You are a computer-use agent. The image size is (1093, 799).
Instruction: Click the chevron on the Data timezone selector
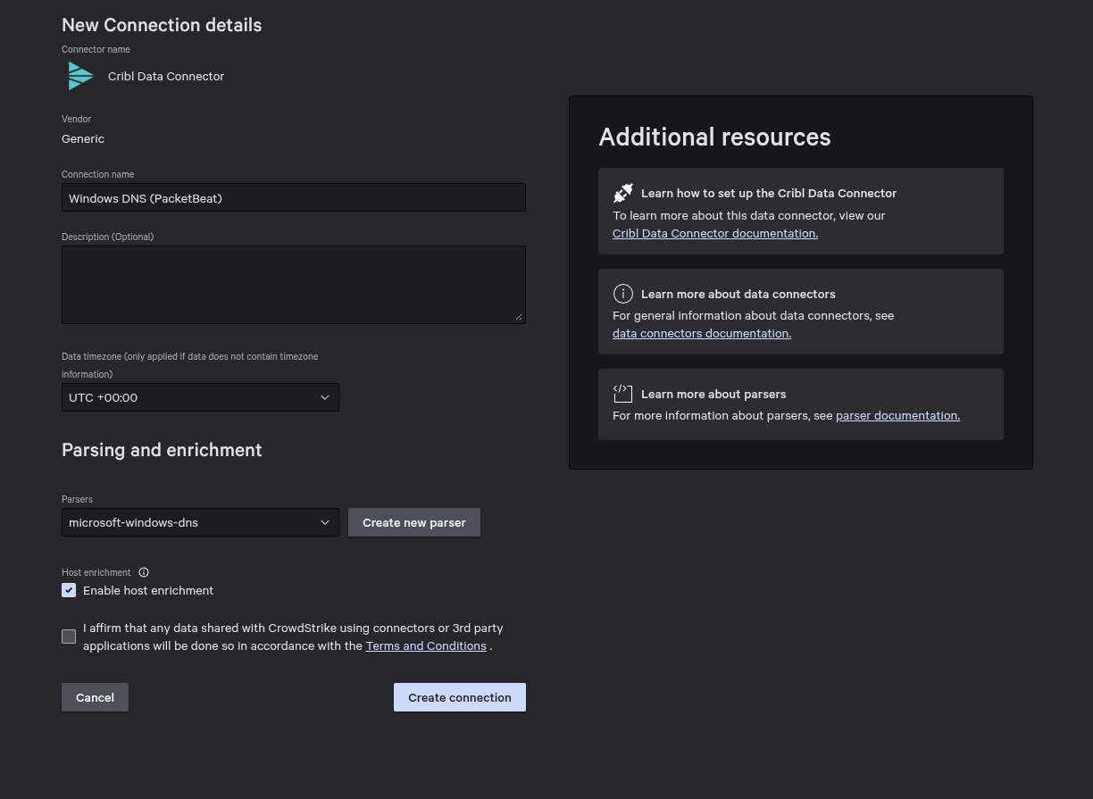[325, 397]
